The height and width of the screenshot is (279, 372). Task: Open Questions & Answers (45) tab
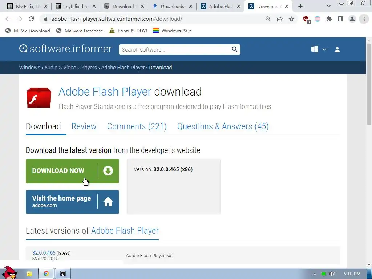(x=223, y=126)
